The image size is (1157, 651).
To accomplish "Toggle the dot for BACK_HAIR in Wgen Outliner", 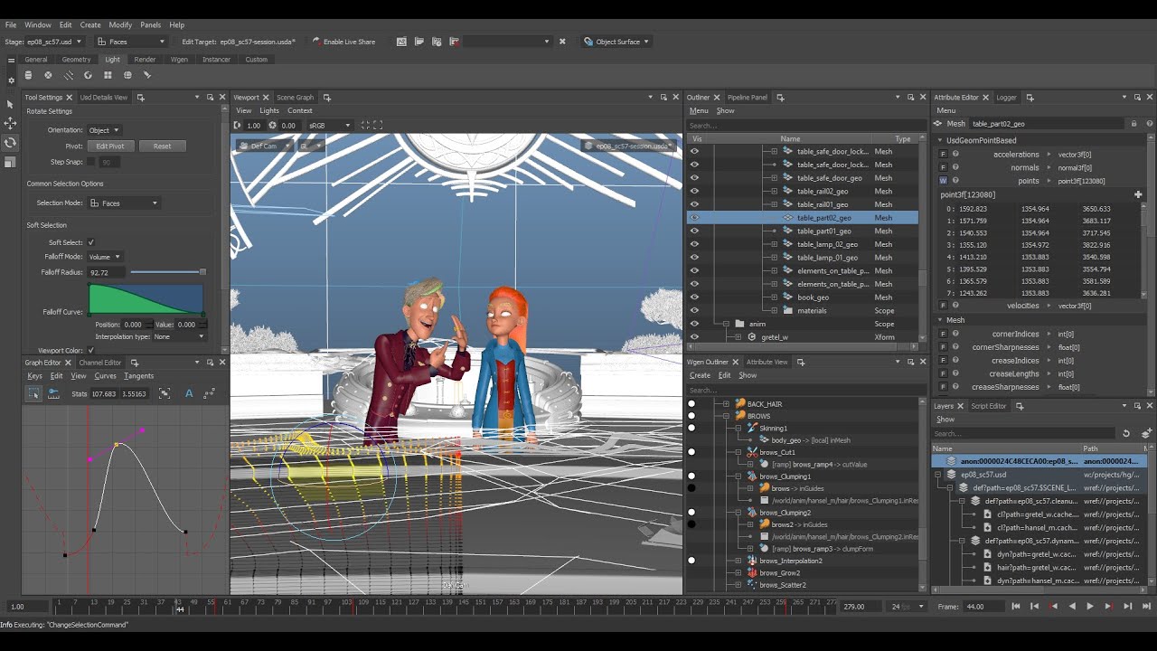I will pyautogui.click(x=691, y=404).
